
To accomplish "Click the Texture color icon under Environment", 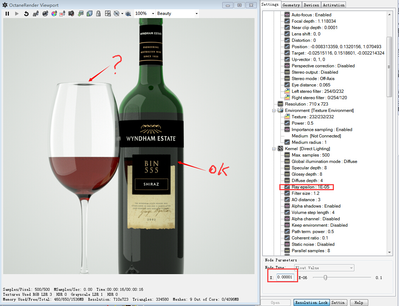I will click(287, 117).
